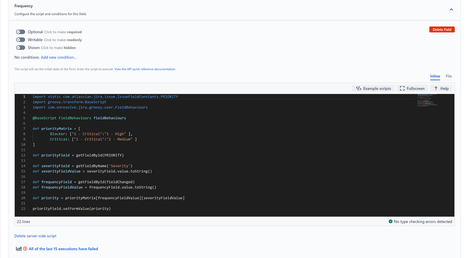Image resolution: width=466 pixels, height=258 pixels.
Task: Open the Example scripts menu
Action: coord(373,88)
